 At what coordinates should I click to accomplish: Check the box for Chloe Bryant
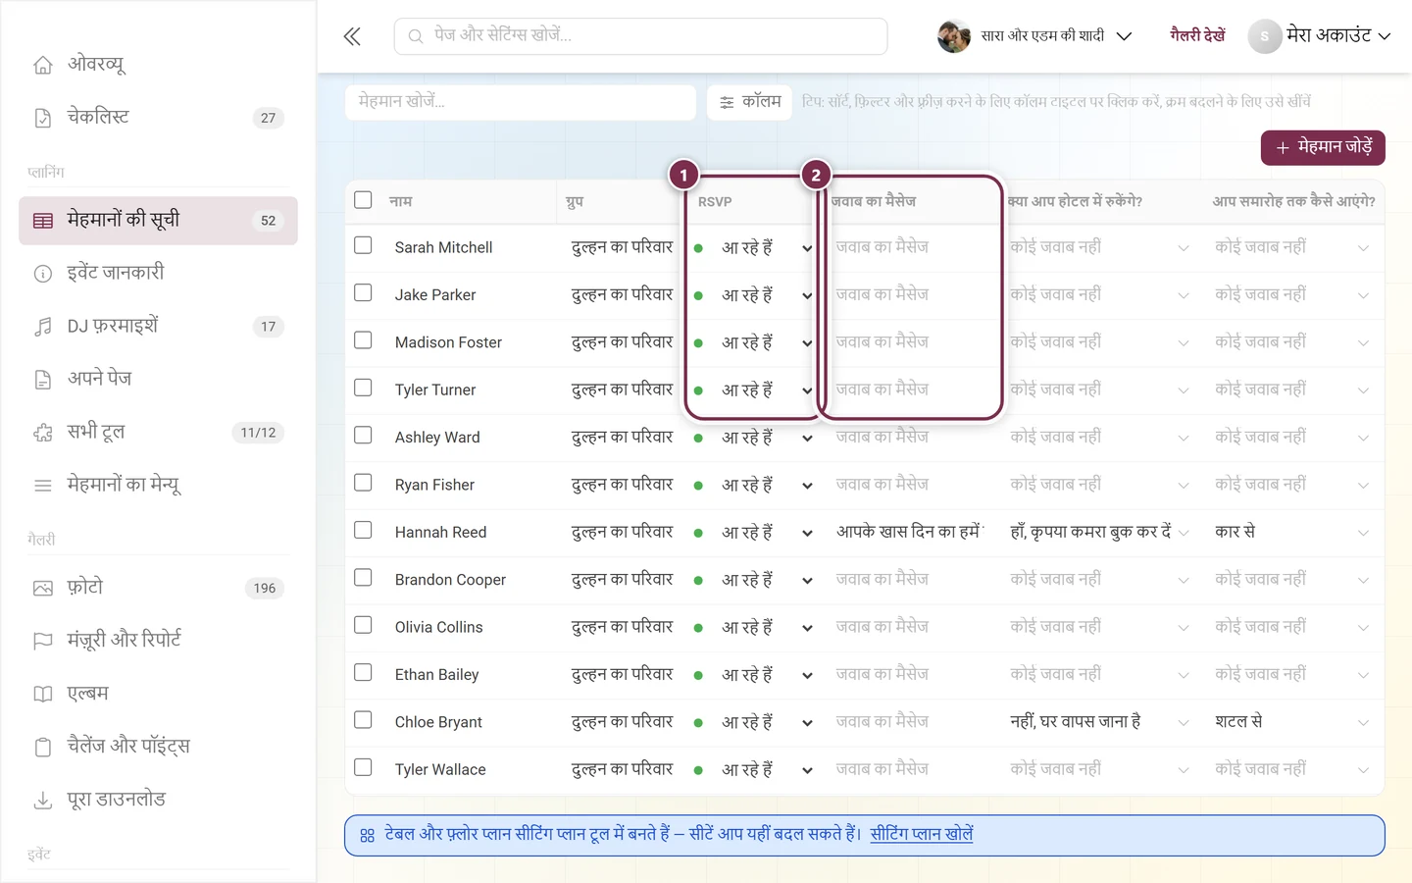click(x=363, y=720)
